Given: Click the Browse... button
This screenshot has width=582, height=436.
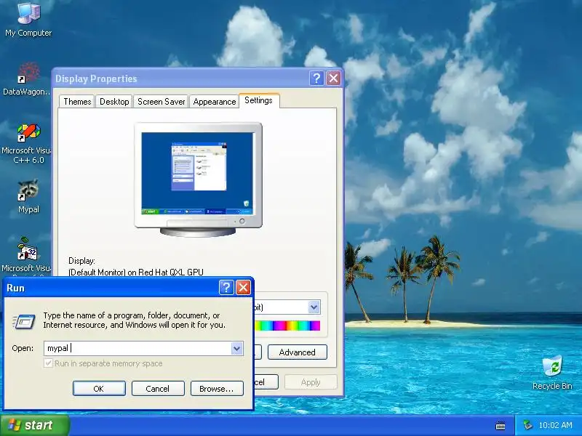Looking at the screenshot, I should click(217, 389).
